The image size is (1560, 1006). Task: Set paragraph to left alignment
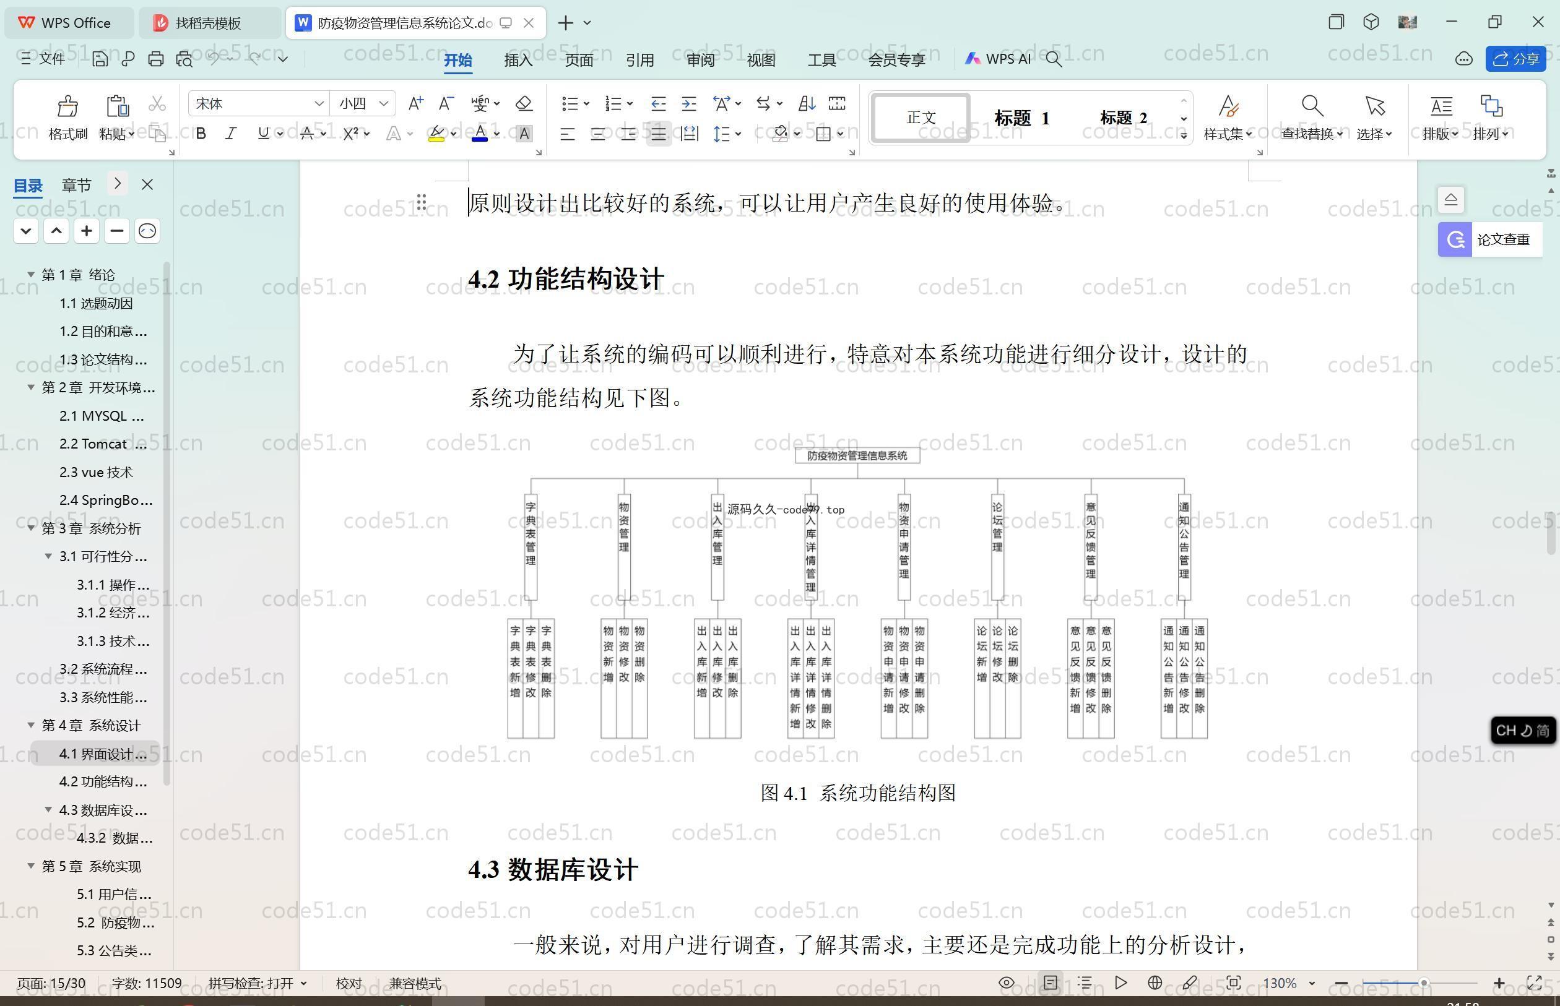coord(567,135)
